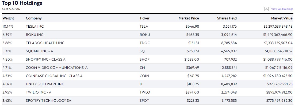Image resolution: width=295 pixels, height=106 pixels.
Task: Select UNITY SOFTWARE INC row
Action: coord(148,84)
